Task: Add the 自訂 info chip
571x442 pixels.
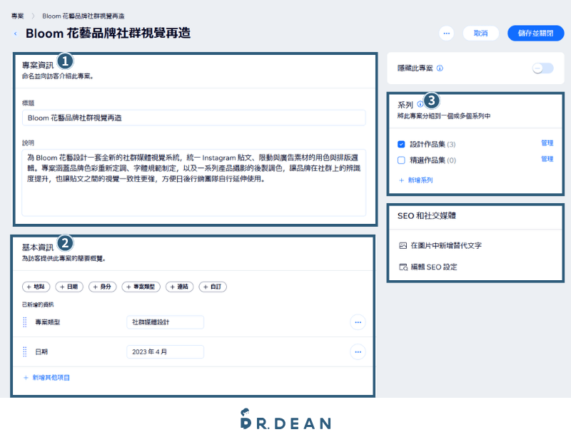Action: point(213,287)
